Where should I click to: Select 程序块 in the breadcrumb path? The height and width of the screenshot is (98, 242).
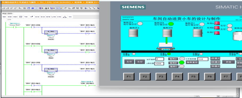click(76, 3)
